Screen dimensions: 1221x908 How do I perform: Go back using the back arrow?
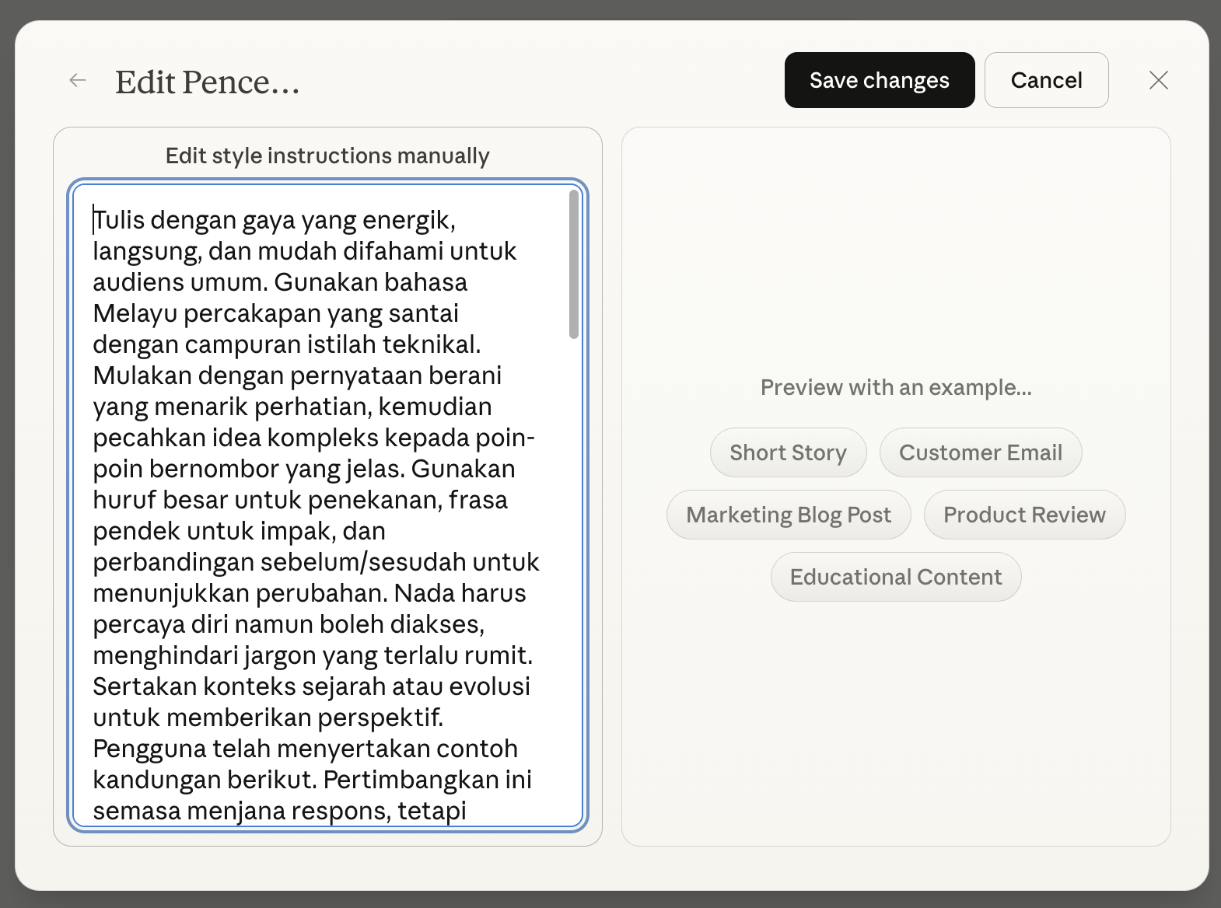click(77, 80)
